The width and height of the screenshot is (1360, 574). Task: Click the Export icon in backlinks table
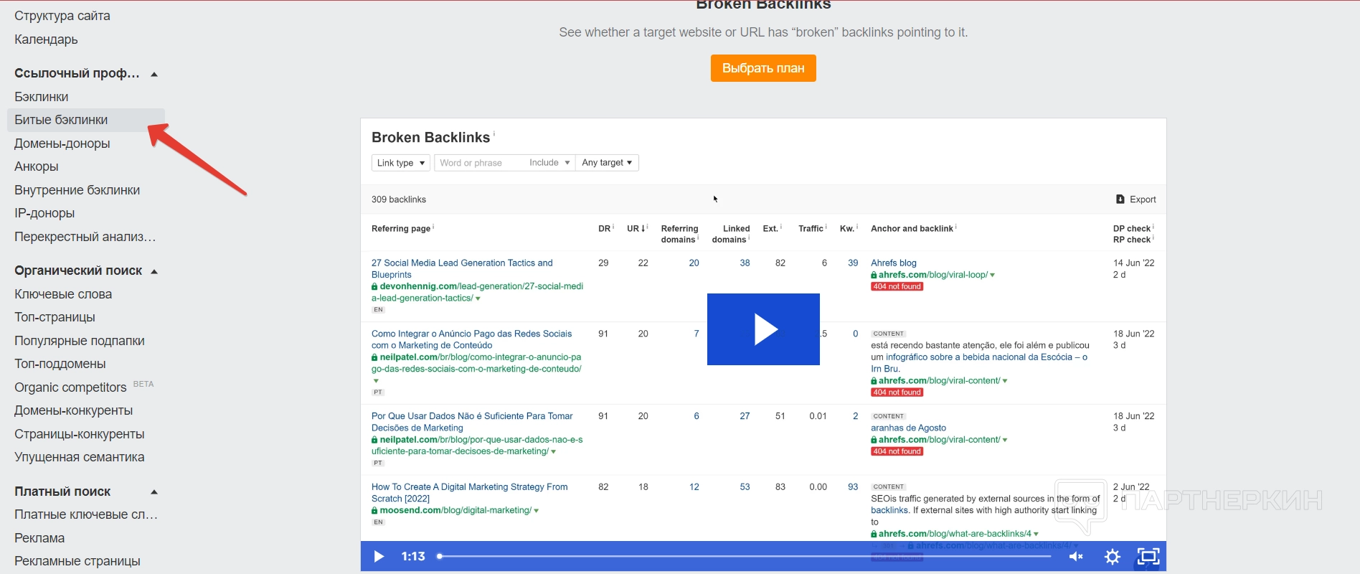coord(1120,199)
